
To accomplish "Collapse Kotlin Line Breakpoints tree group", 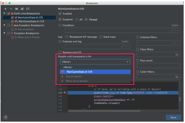I will pyautogui.click(x=4, y=14).
